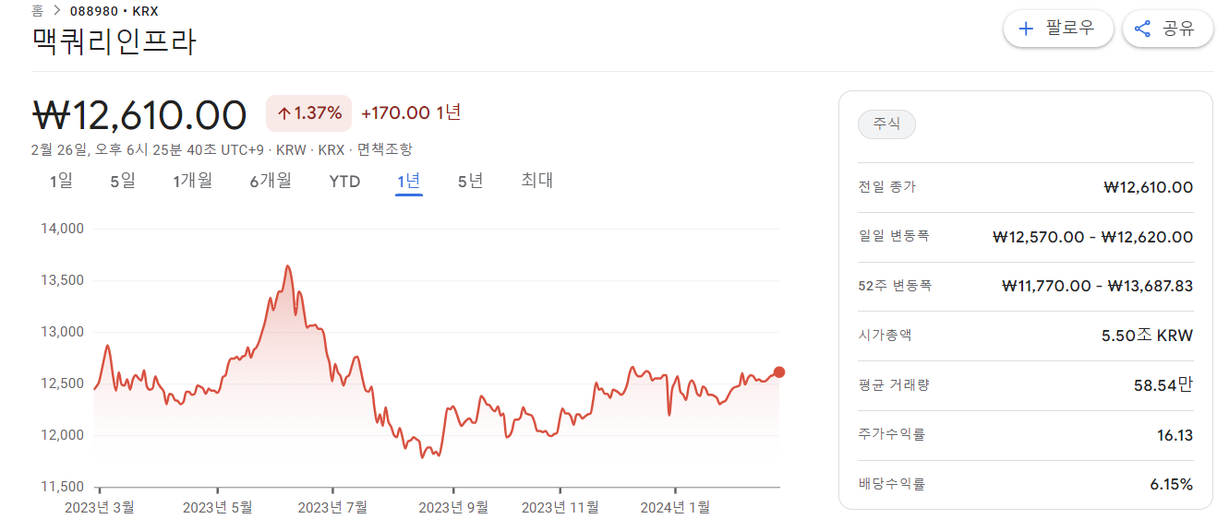Viewport: 1217px width, 519px height.
Task: Click the ₩12,570.00 - ₩12,620.00 range value
Action: (x=1092, y=237)
